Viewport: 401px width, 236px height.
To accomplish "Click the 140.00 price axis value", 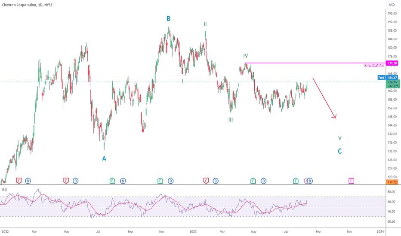I will point(392,134).
